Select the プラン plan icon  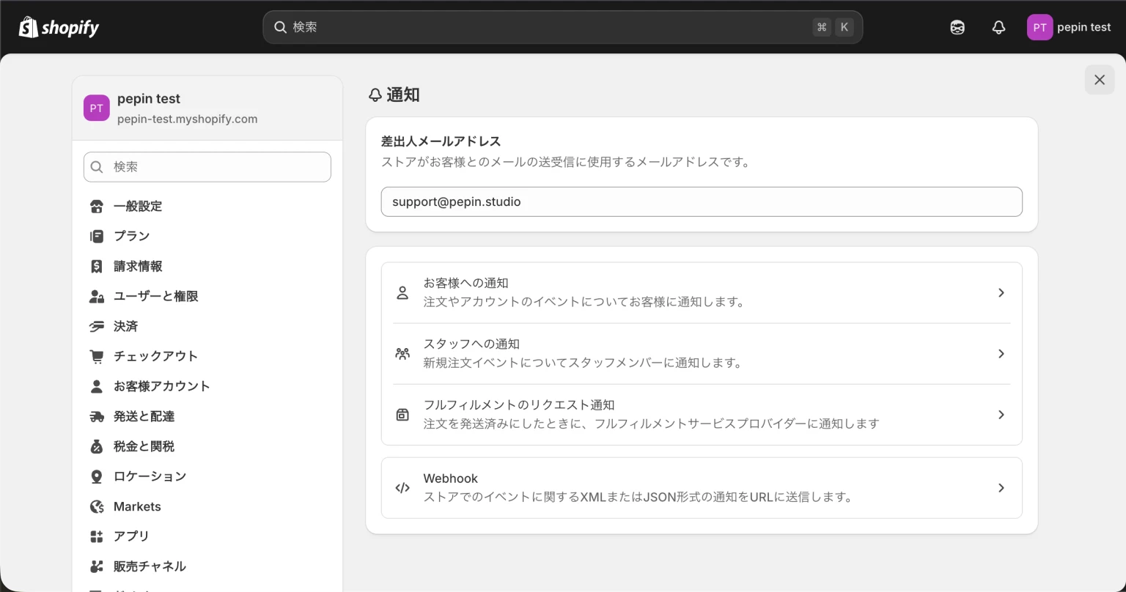click(97, 236)
